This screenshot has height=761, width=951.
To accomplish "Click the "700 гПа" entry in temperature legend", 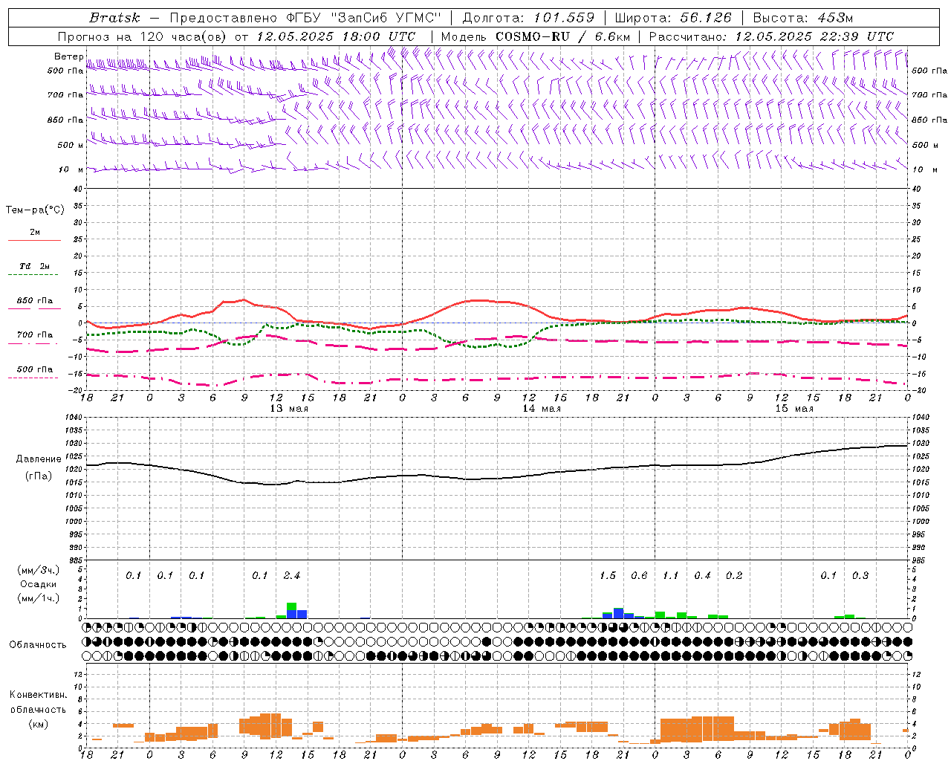I will 35,334.
